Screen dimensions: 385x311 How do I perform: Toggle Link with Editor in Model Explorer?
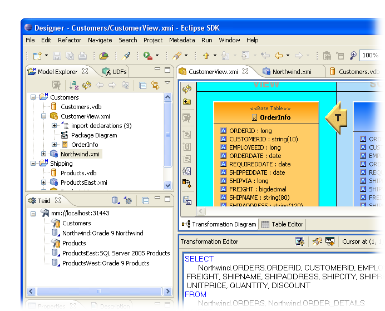[x=155, y=85]
